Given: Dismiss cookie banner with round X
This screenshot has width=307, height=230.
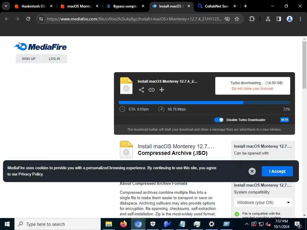Looking at the screenshot, I should pos(252,171).
